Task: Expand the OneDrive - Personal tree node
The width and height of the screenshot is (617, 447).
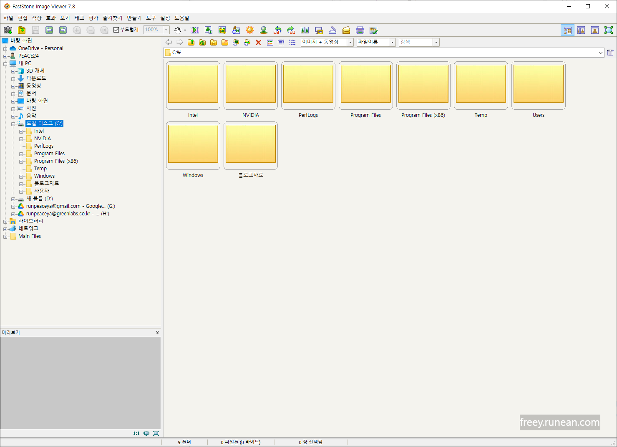Action: (x=5, y=49)
